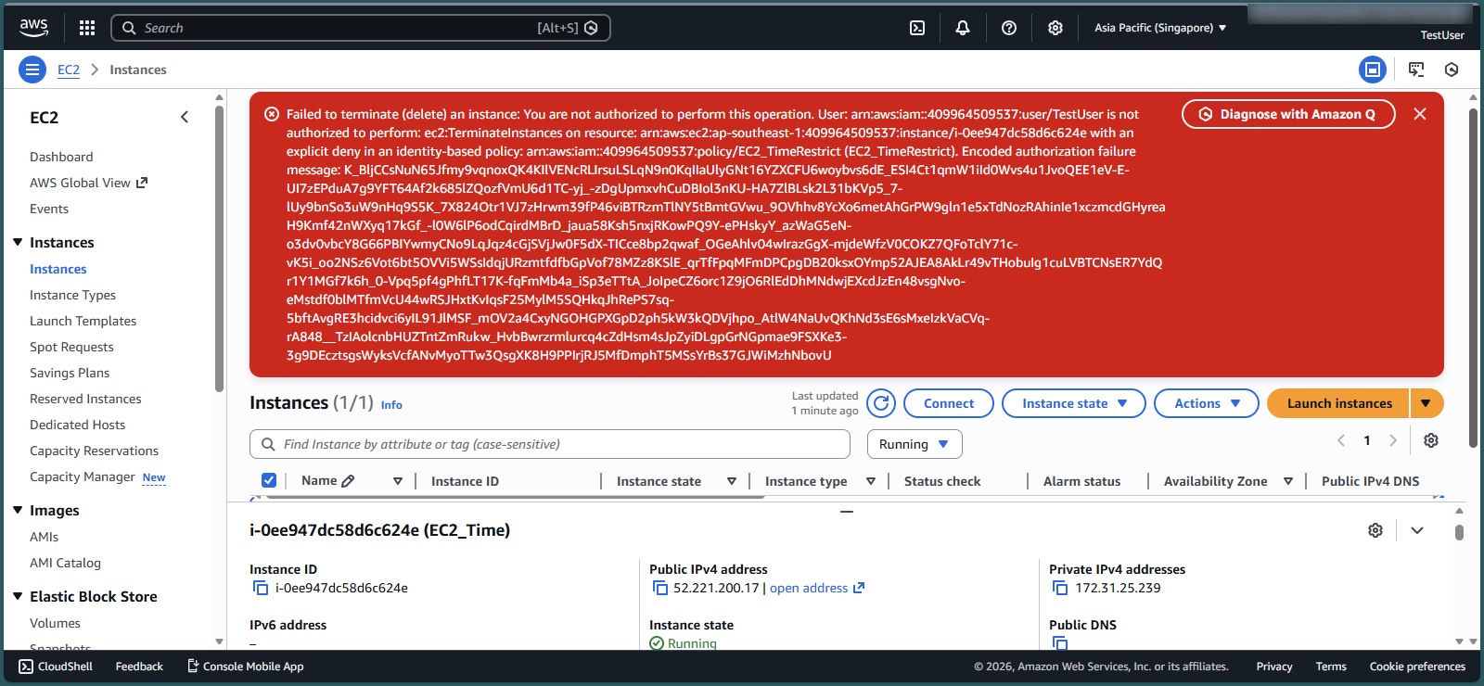Focus the Find Instance filter field
The height and width of the screenshot is (686, 1484).
550,444
